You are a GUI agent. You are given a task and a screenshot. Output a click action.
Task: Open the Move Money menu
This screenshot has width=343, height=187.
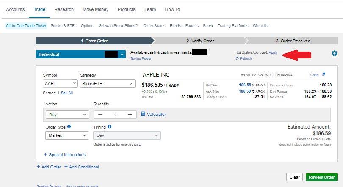[96, 9]
